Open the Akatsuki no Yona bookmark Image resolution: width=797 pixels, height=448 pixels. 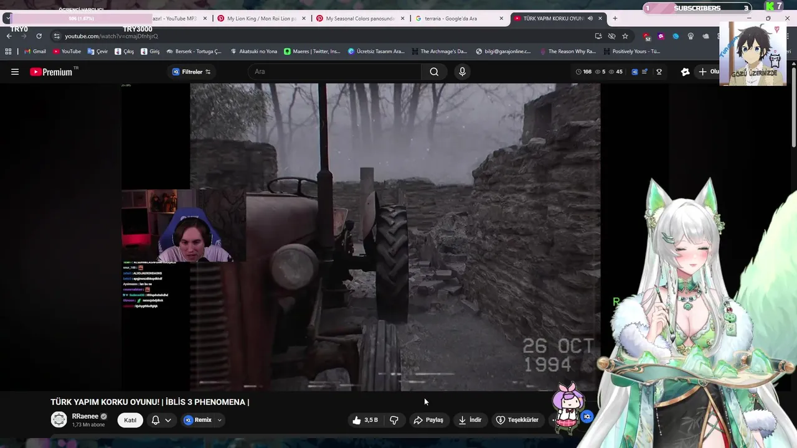click(x=254, y=52)
